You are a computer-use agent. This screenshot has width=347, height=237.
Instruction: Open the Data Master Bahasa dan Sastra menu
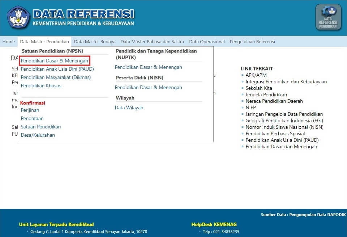click(x=152, y=41)
